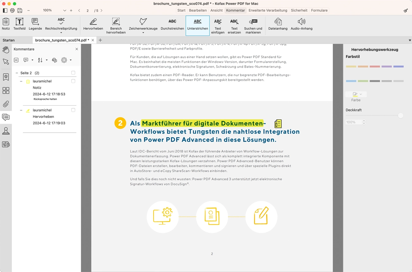Add an Audio-Anhang
Viewport: 412px width, 272px height.
click(x=302, y=24)
